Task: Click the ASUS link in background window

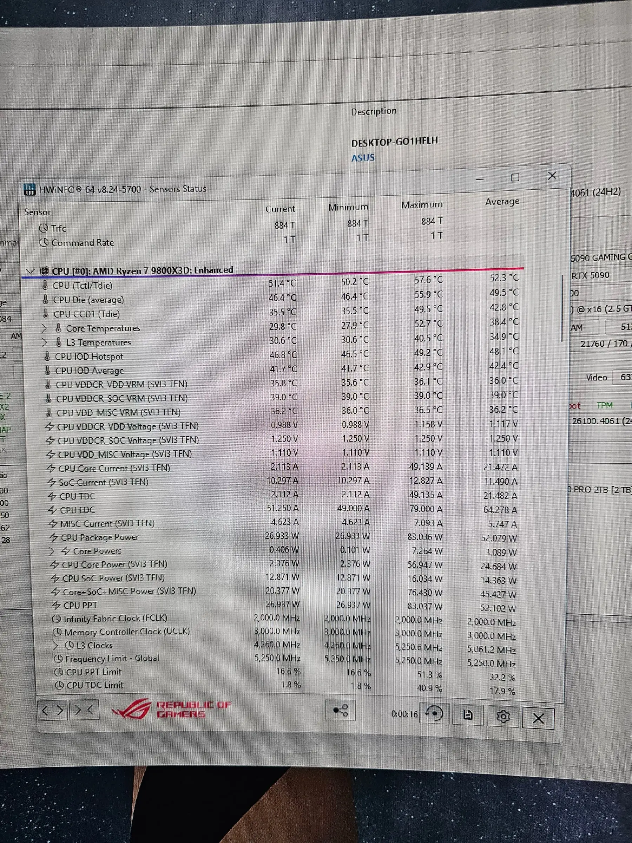Action: [363, 158]
